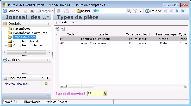Click the magnifying glass search icon
Image resolution: width=191 pixels, height=106 pixels.
click(x=129, y=11)
